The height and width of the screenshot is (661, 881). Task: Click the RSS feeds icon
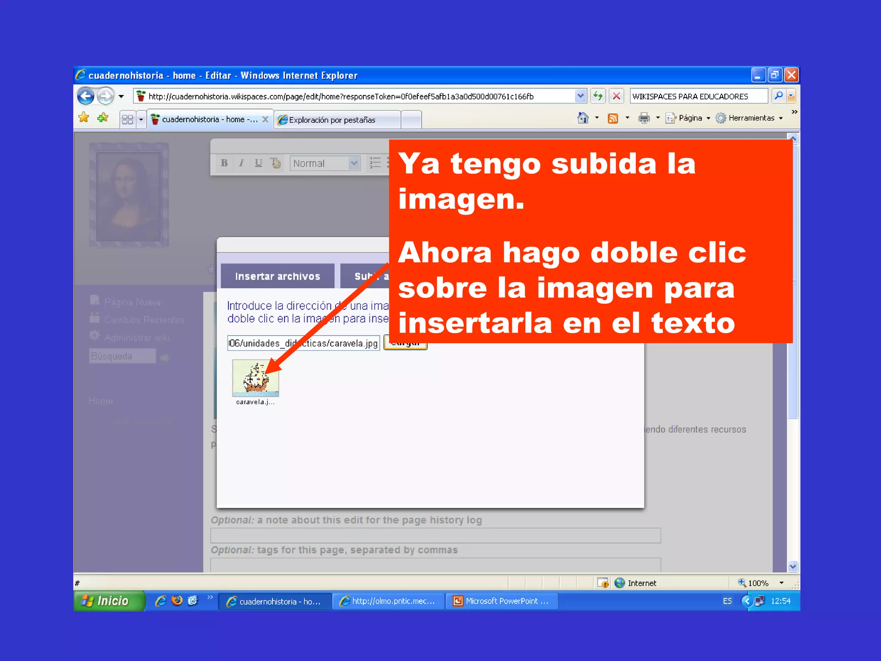click(613, 118)
